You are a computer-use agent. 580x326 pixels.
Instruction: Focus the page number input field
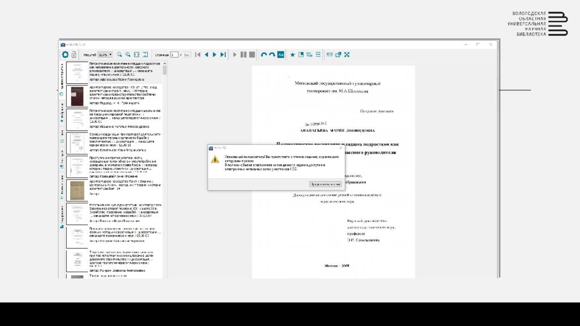tap(174, 55)
